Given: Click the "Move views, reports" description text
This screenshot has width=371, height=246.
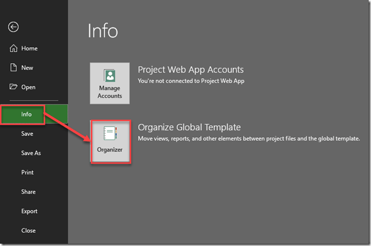Looking at the screenshot, I should click(248, 139).
